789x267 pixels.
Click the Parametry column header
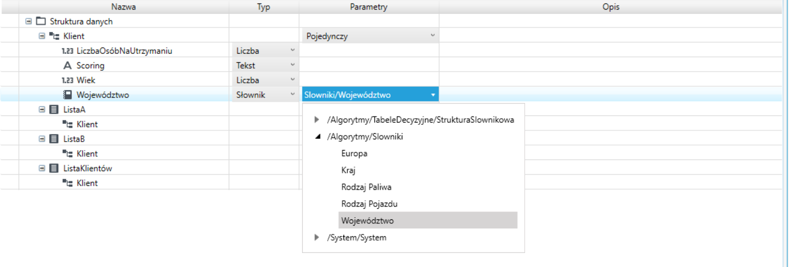pyautogui.click(x=369, y=7)
